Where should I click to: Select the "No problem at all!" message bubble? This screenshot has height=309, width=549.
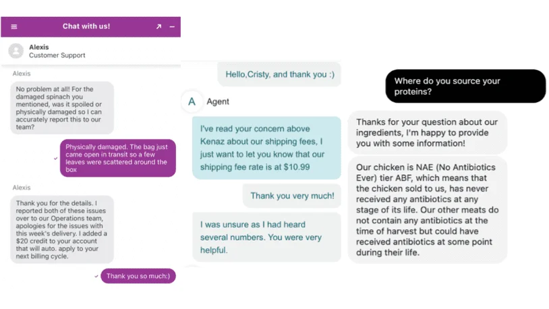[x=63, y=108]
